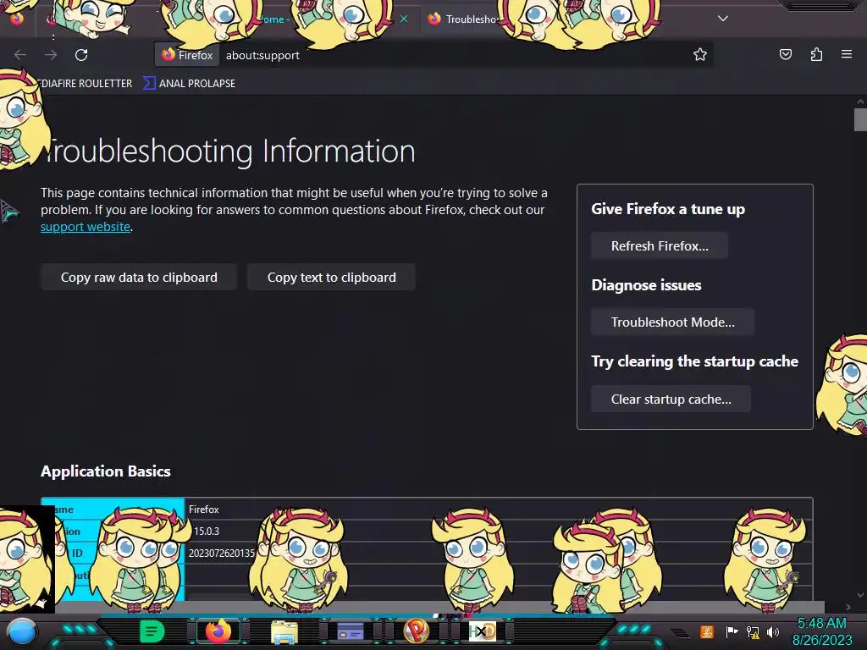The width and height of the screenshot is (867, 650).
Task: Click the Application Basics heading
Action: pyautogui.click(x=106, y=471)
